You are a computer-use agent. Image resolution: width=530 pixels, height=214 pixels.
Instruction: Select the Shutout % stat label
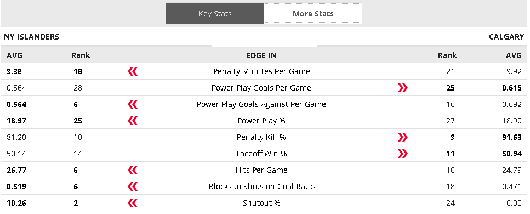click(x=261, y=203)
